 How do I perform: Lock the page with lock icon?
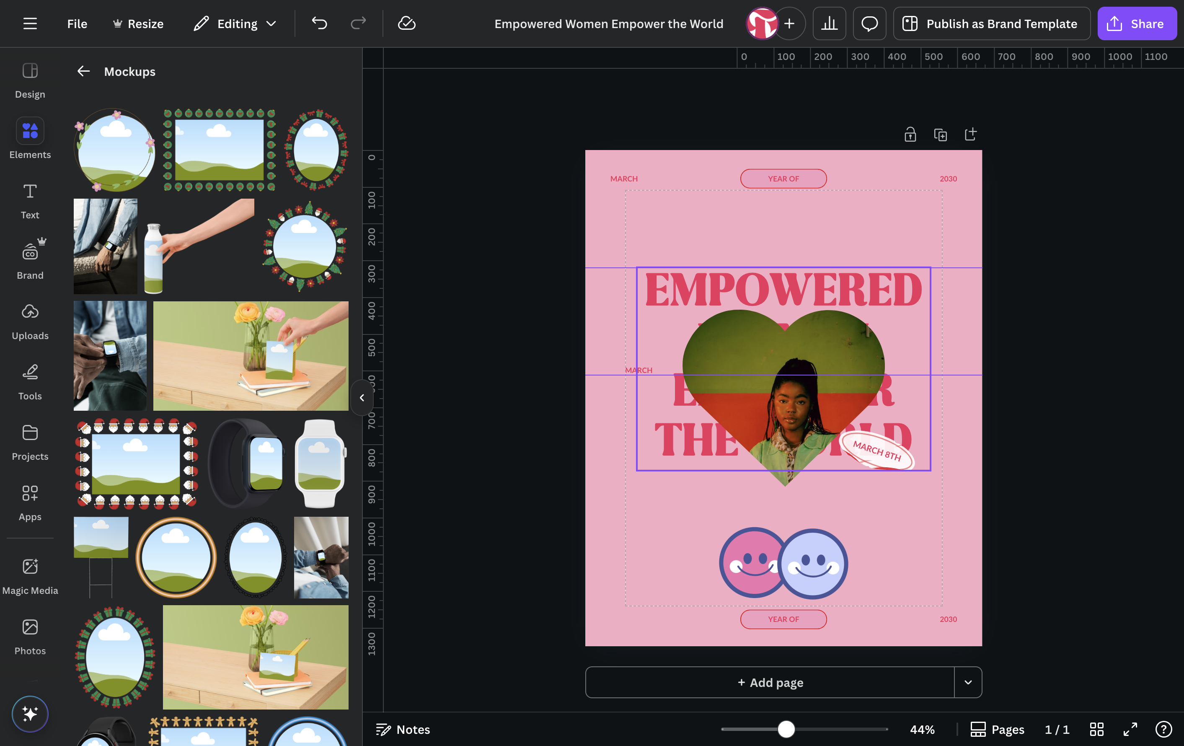coord(910,134)
